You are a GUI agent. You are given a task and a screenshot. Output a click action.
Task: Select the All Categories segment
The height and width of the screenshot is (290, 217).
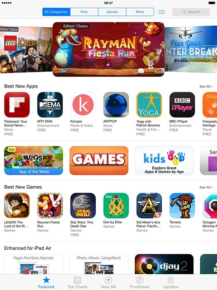56,12
